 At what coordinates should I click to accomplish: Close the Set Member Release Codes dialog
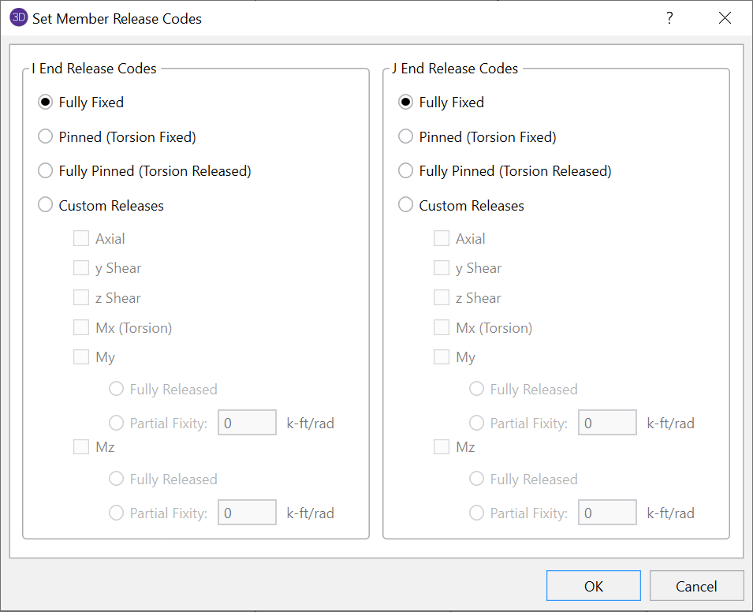coord(725,18)
